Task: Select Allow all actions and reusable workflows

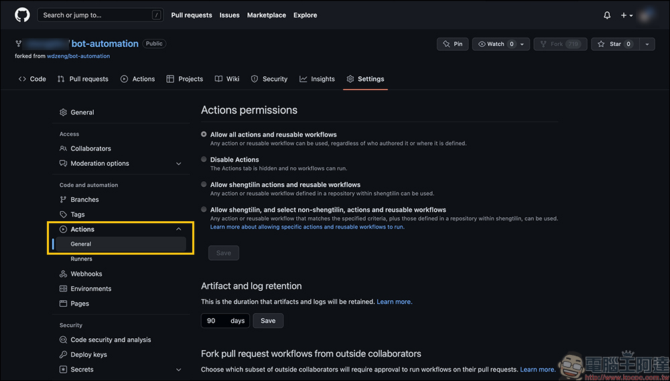Action: (204, 134)
